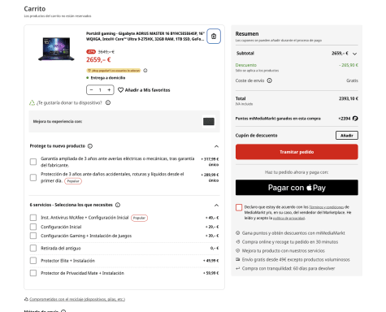Click Compra online y recoge en 30 minutos
386x312 pixels.
click(290, 242)
